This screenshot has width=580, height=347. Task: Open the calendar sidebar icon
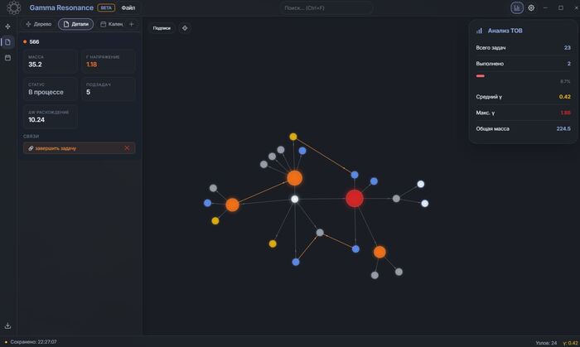7,58
